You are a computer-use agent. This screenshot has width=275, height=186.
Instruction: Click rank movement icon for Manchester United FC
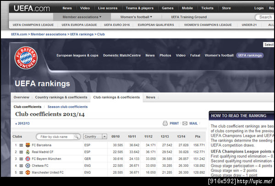(x=21, y=172)
